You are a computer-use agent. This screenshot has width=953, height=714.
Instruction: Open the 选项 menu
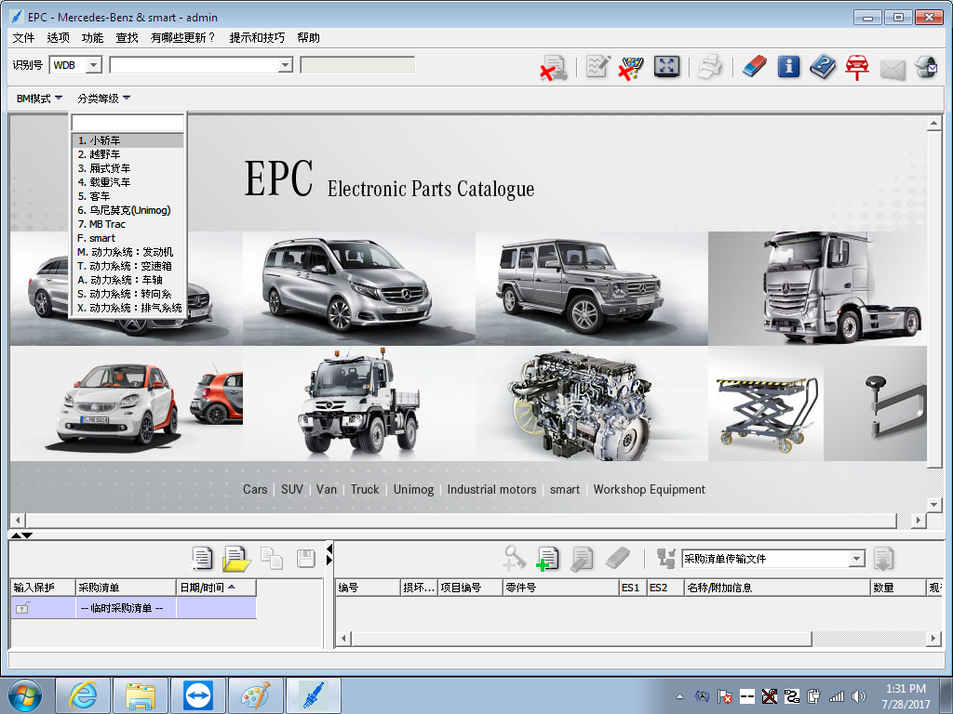(59, 37)
